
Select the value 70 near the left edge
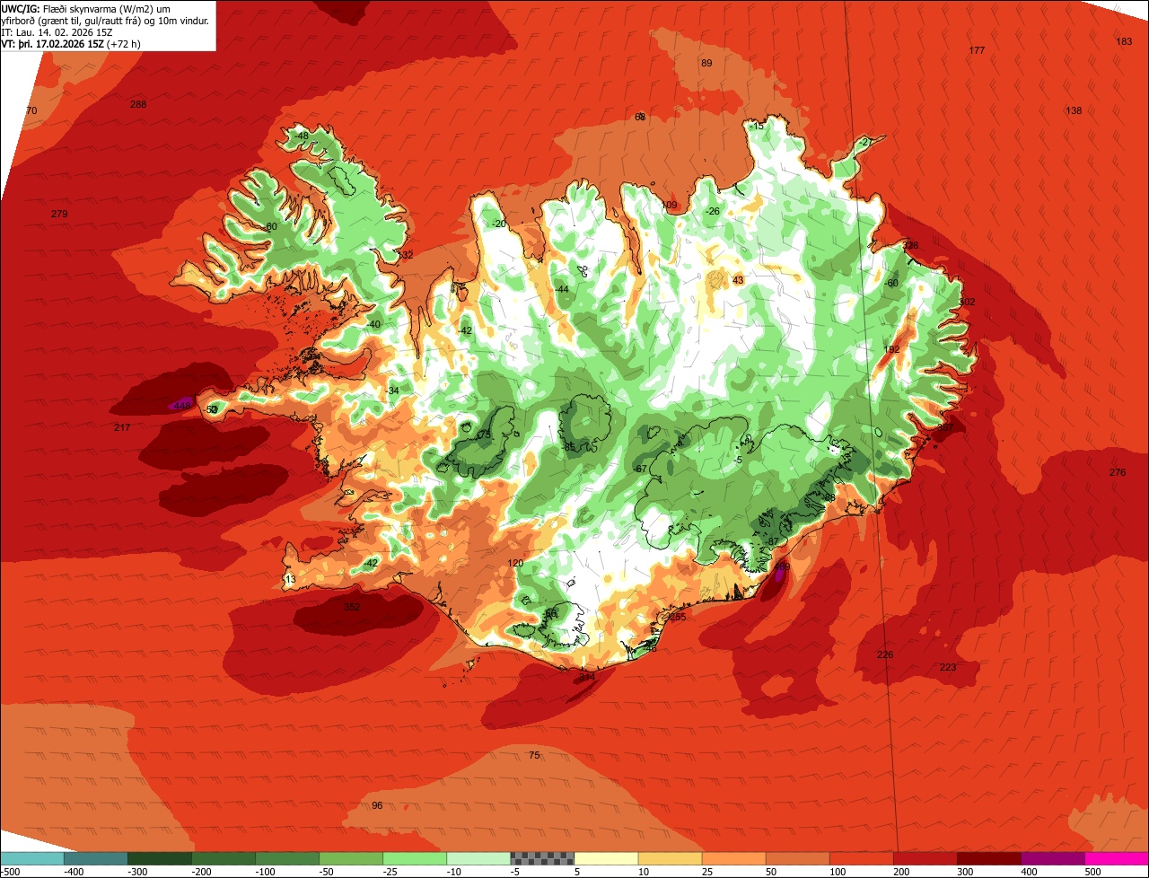(x=31, y=110)
